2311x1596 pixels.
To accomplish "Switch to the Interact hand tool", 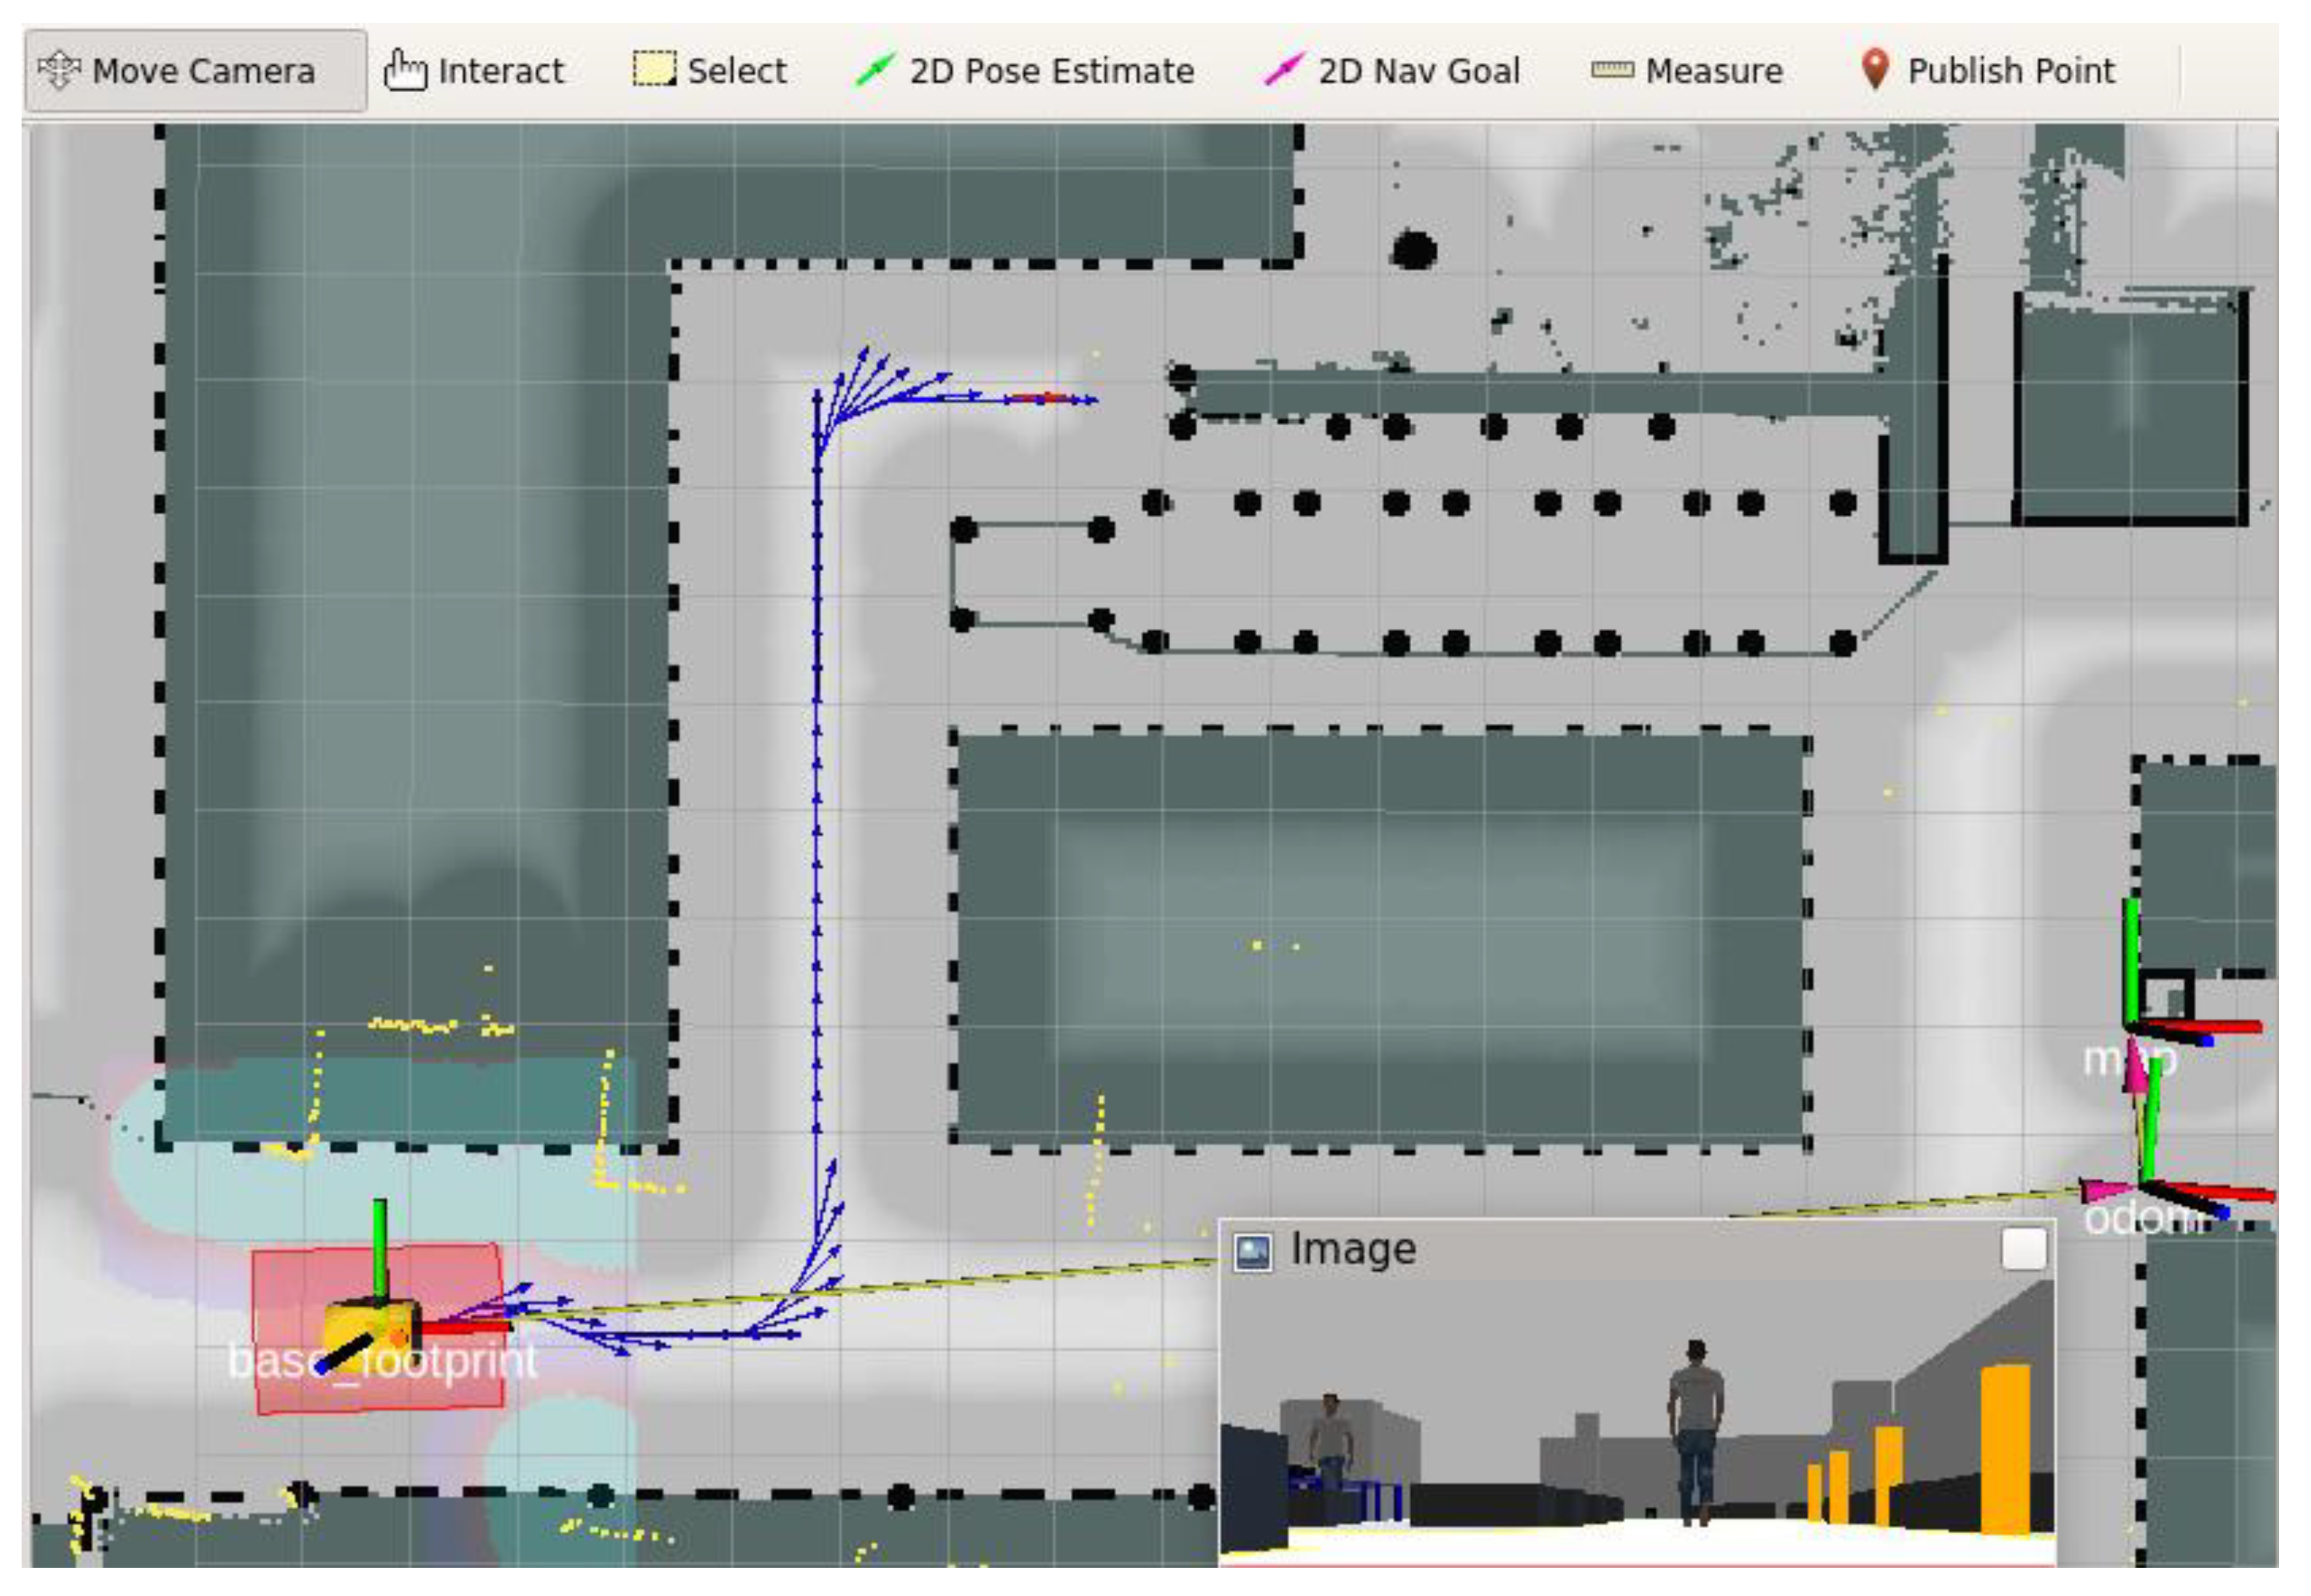I will 475,71.
